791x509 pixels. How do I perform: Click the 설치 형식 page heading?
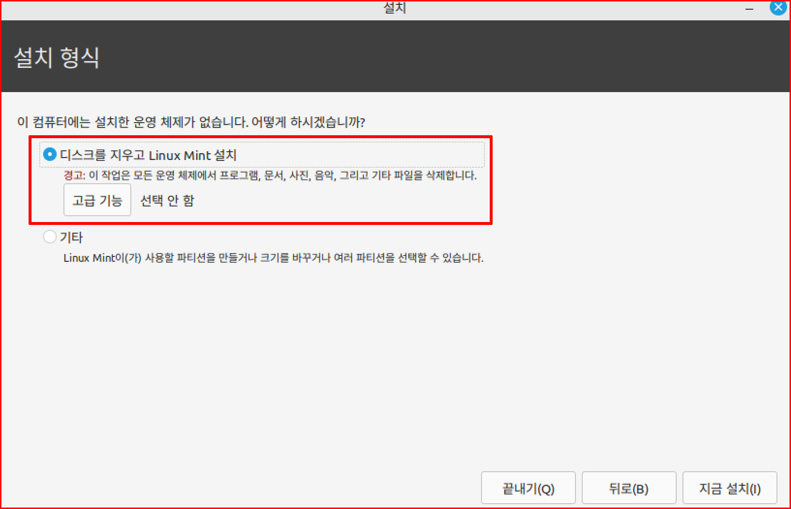pos(57,58)
